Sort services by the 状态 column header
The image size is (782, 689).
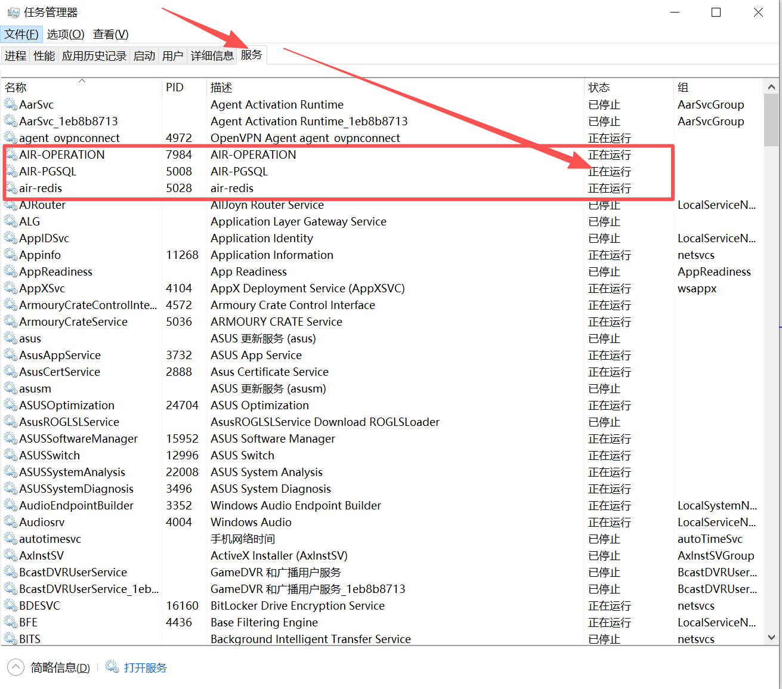[599, 88]
